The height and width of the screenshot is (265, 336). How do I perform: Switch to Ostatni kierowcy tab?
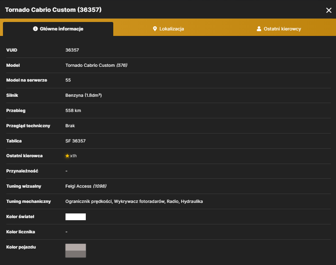(x=279, y=29)
